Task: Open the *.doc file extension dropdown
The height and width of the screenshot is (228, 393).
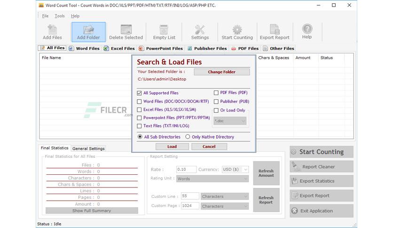Action: coord(229,121)
